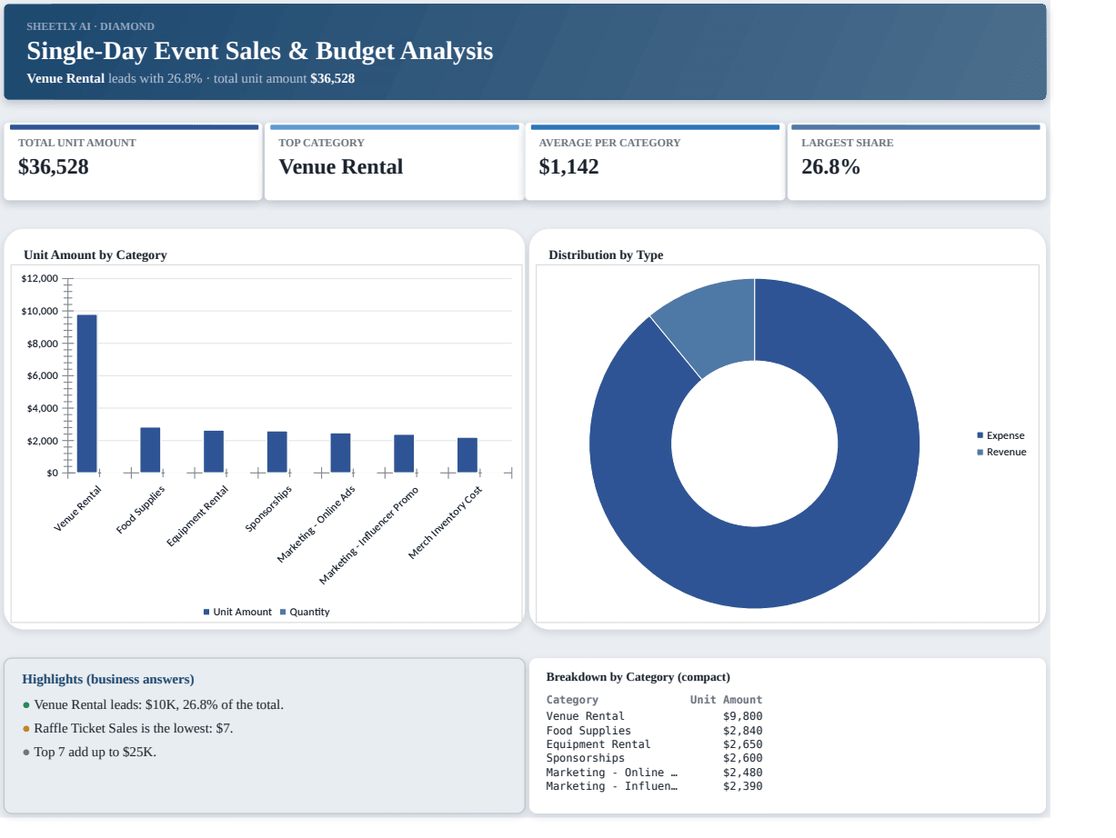
Task: Click the 'Marketing - Online …' table row
Action: [654, 773]
